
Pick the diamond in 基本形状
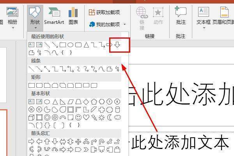pyautogui.click(x=86, y=102)
